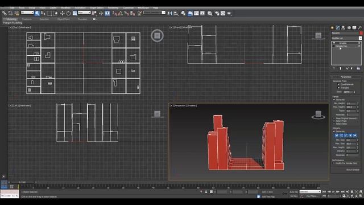The width and height of the screenshot is (364, 205).
Task: Toggle Triangles checkbox under Generate From
Action: pos(338,88)
